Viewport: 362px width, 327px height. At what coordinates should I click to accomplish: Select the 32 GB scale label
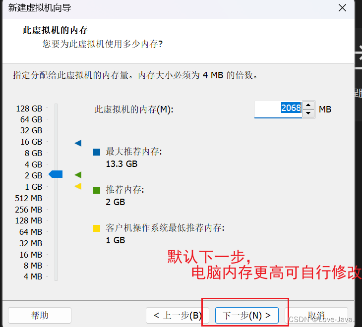point(31,130)
